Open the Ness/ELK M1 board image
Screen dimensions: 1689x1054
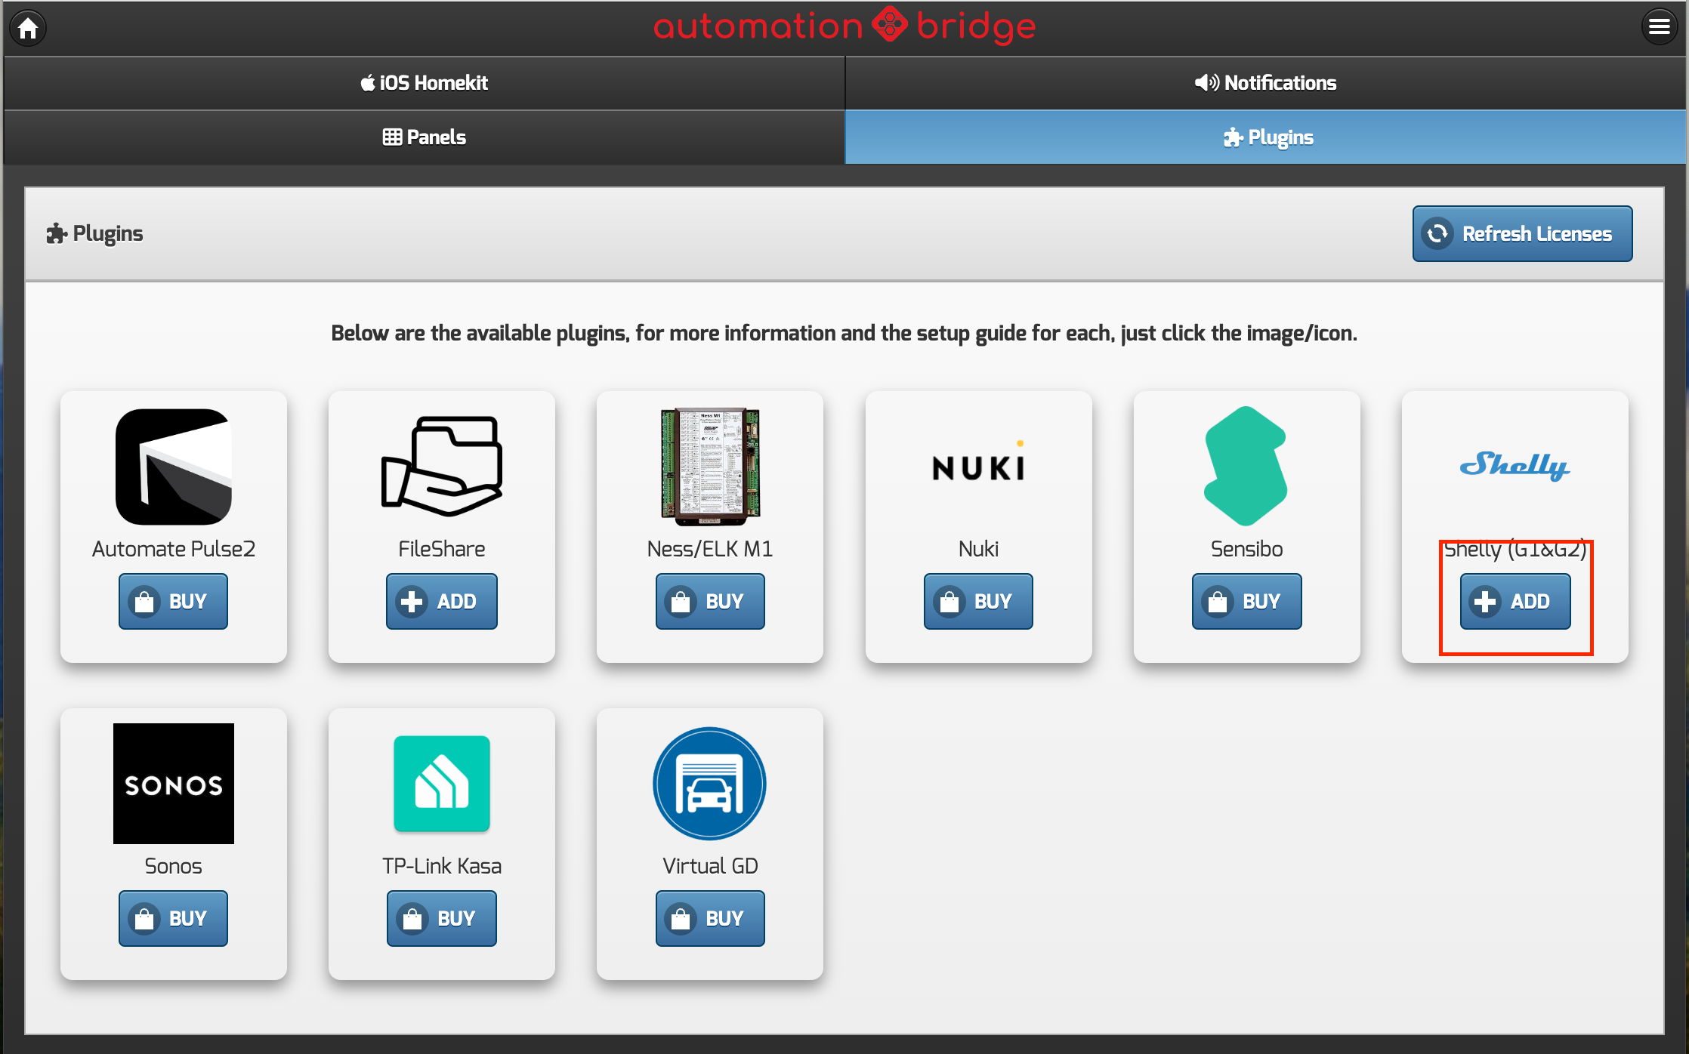click(x=710, y=467)
